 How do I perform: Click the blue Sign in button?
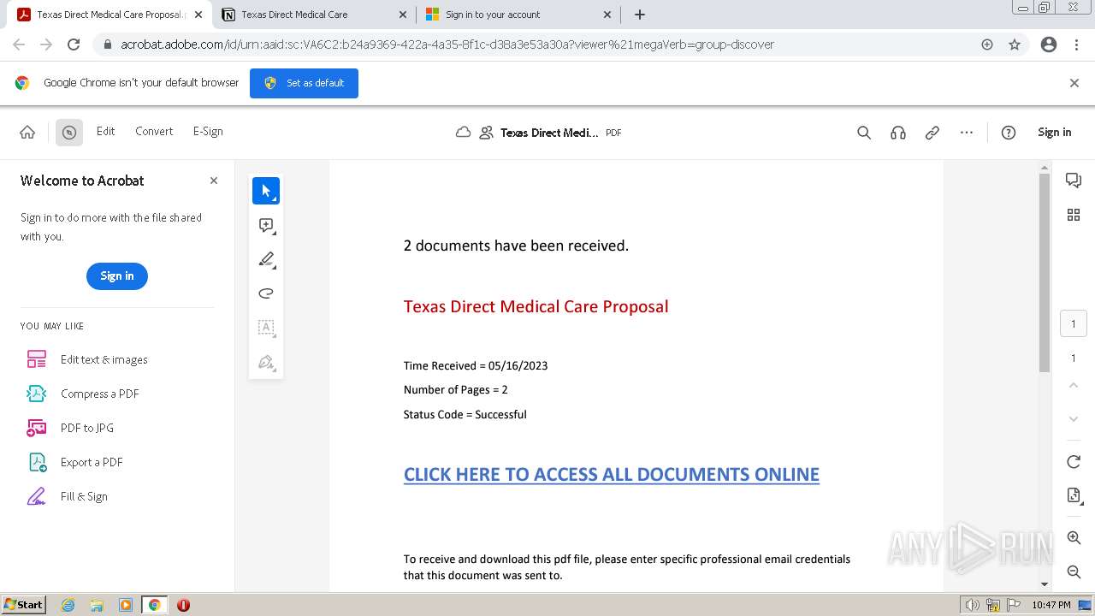[117, 275]
